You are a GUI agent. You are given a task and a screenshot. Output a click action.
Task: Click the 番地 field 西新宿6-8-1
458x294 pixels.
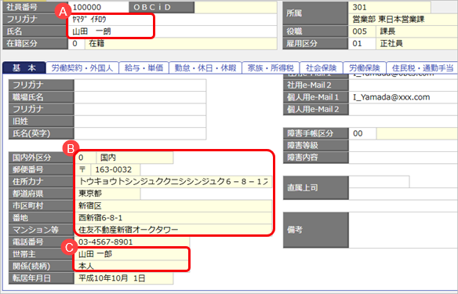173,218
